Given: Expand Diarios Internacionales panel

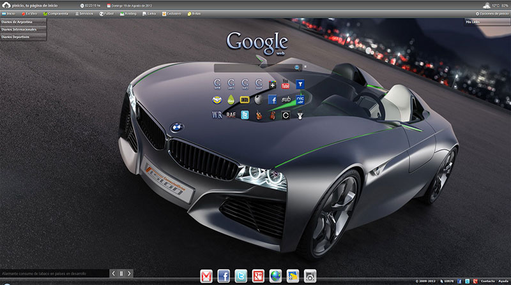Looking at the screenshot, I should (24, 29).
